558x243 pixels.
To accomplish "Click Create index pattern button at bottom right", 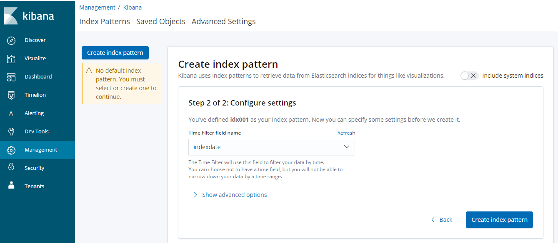I will coord(499,220).
